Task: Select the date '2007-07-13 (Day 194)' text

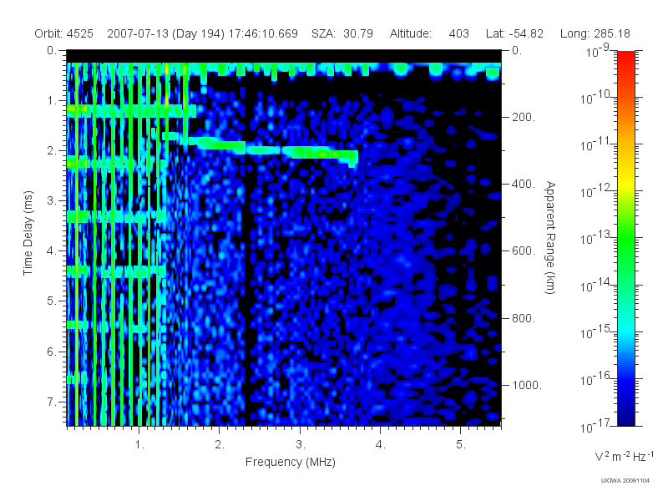Action: [x=165, y=33]
